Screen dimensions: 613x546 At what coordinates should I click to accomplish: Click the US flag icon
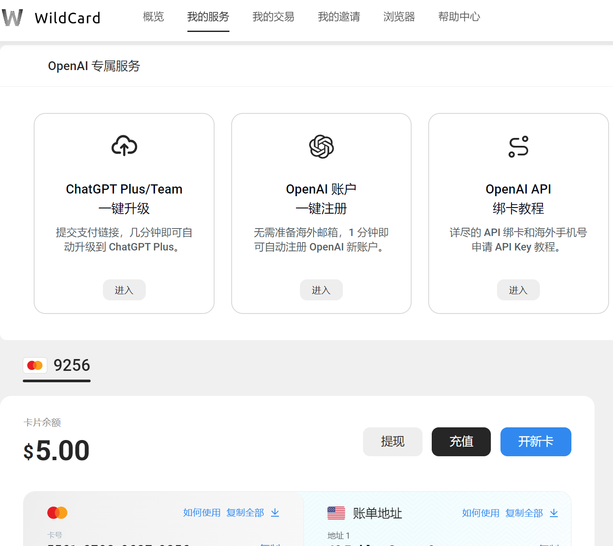[x=336, y=513]
